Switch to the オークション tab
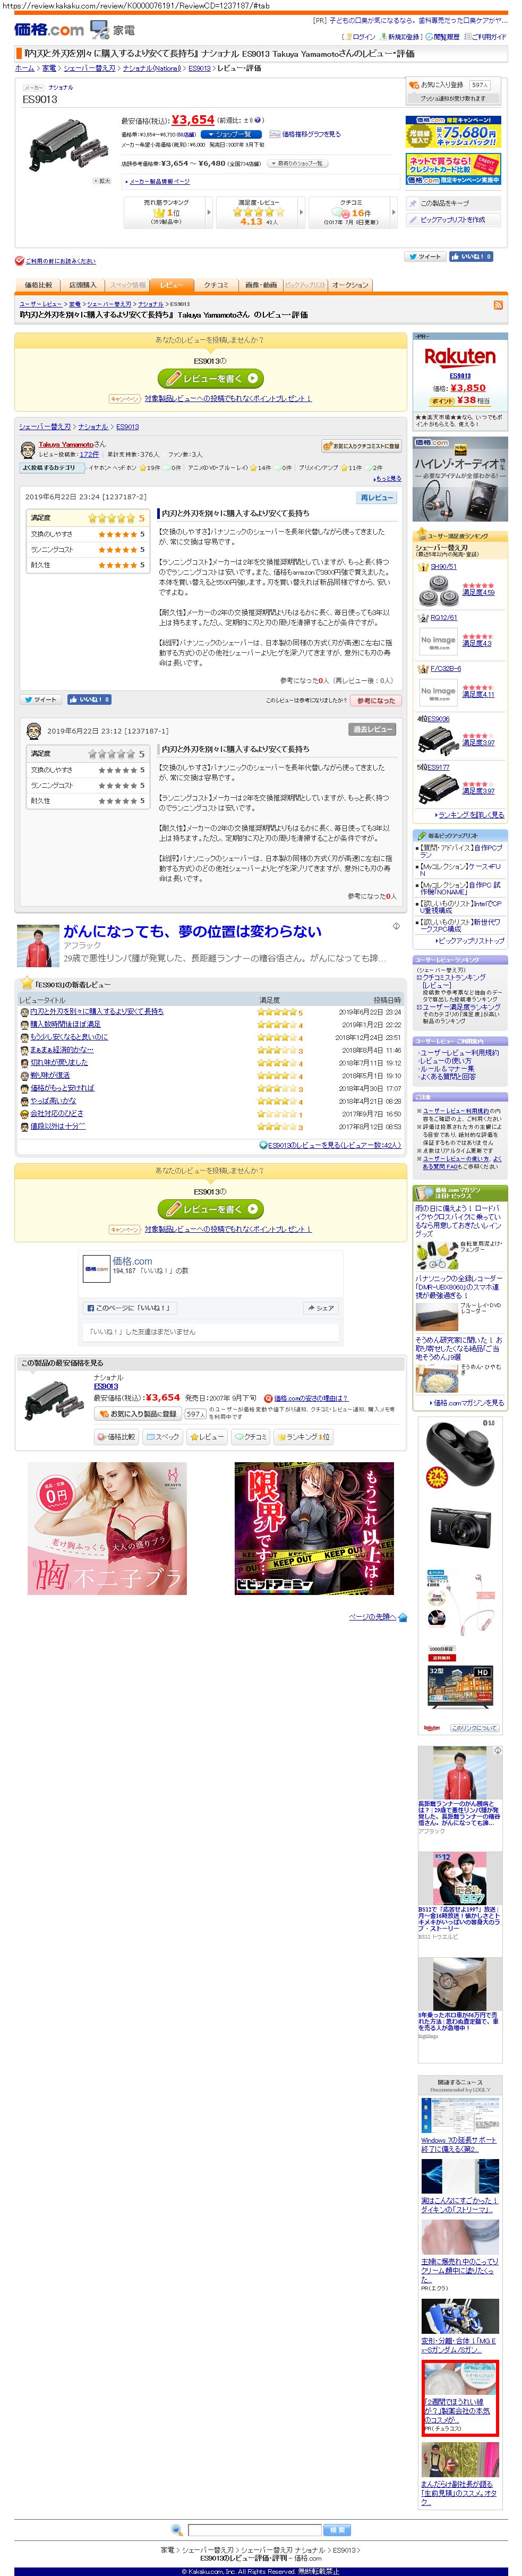 (x=350, y=285)
